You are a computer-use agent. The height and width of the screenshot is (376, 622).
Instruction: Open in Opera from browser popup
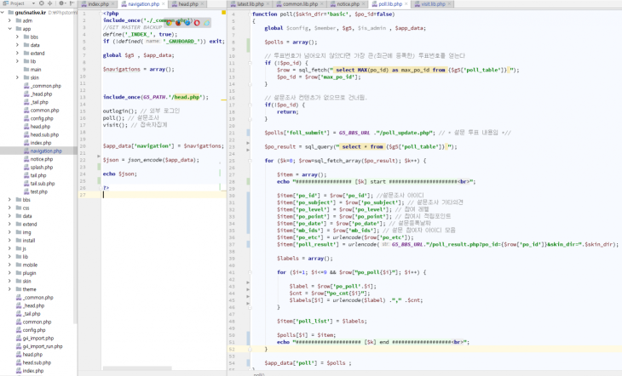197,23
